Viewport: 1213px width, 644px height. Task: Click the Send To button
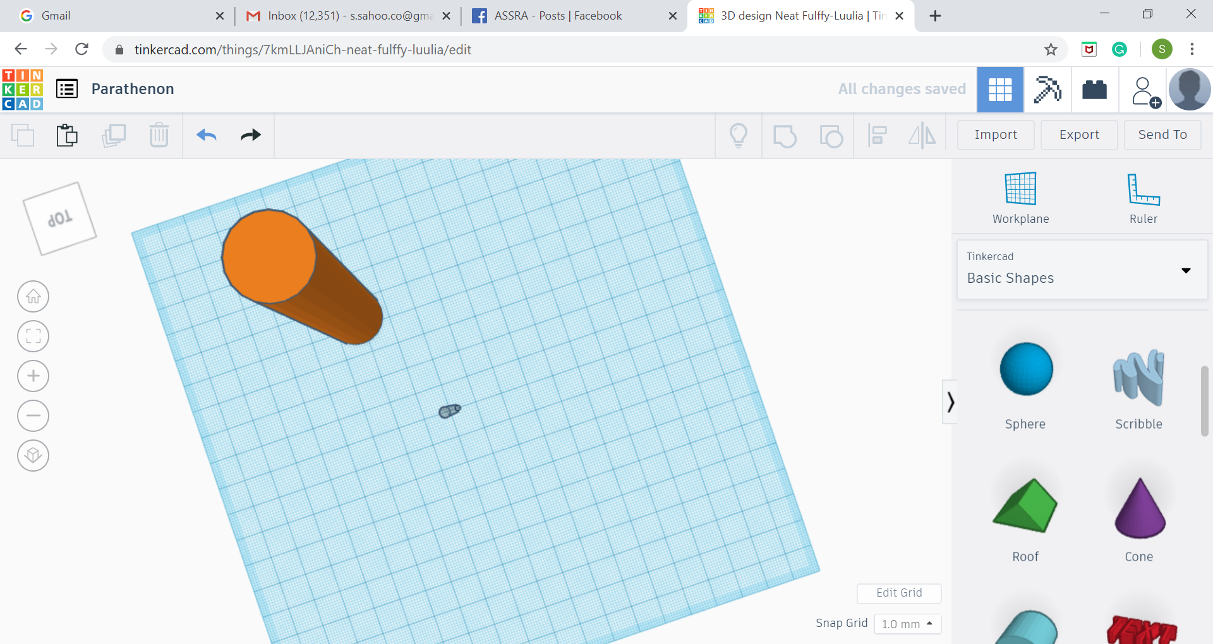[1162, 134]
